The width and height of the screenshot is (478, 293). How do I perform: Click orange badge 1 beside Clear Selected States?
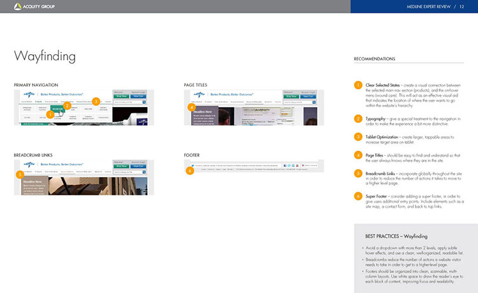[x=358, y=85]
